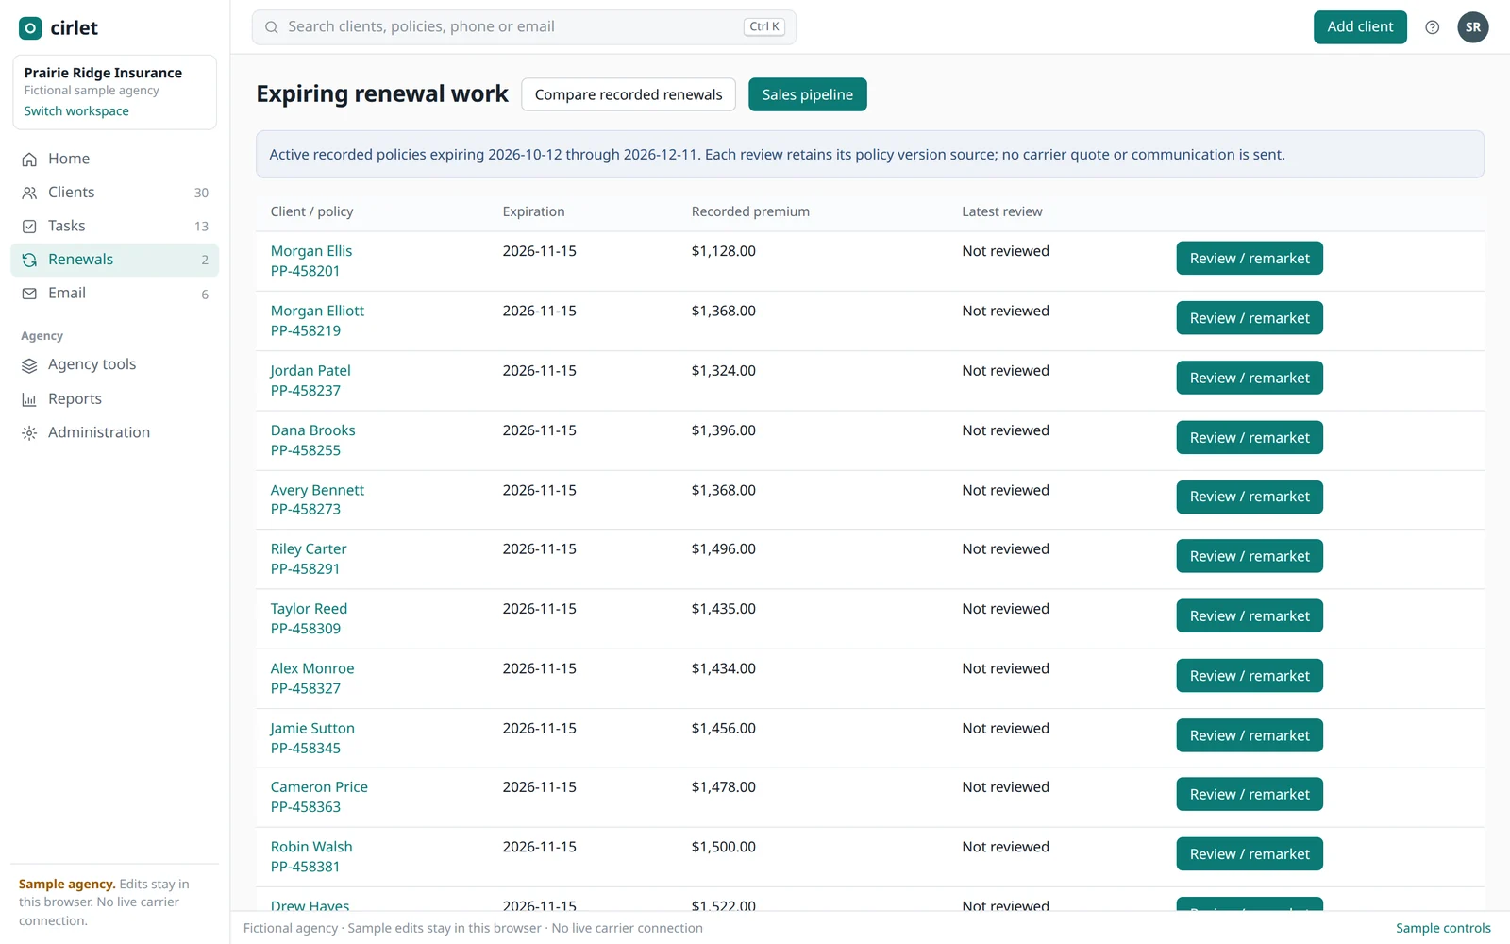Screen dimensions: 1510x944
Task: Open policy PP-458363
Action: tap(306, 807)
